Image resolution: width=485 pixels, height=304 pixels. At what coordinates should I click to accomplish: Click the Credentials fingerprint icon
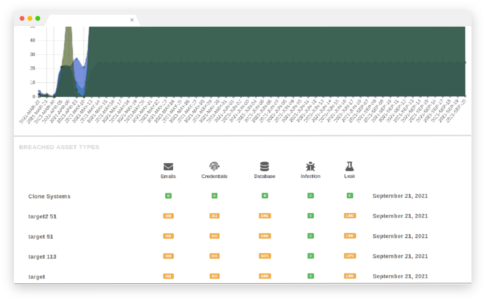tap(214, 166)
